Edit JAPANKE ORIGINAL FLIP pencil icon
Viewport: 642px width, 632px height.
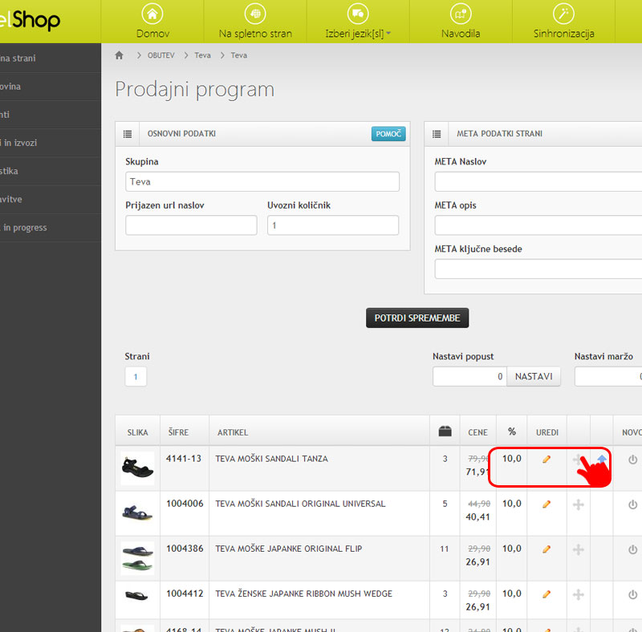[547, 549]
